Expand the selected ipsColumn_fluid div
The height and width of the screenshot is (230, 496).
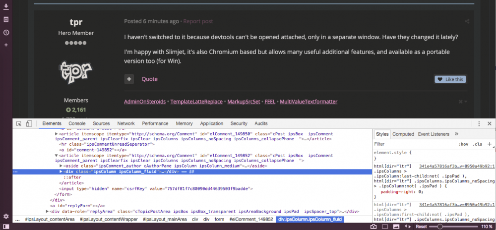pos(61,172)
